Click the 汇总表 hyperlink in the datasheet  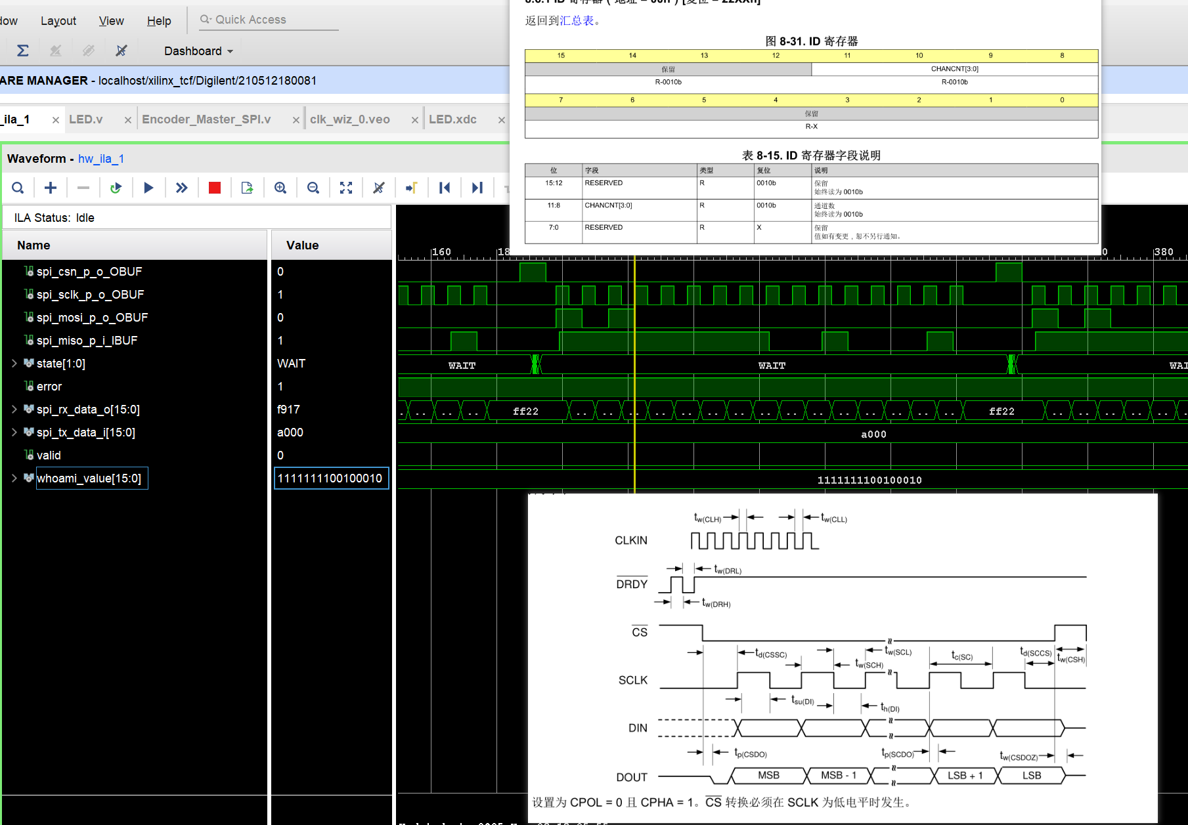point(577,21)
